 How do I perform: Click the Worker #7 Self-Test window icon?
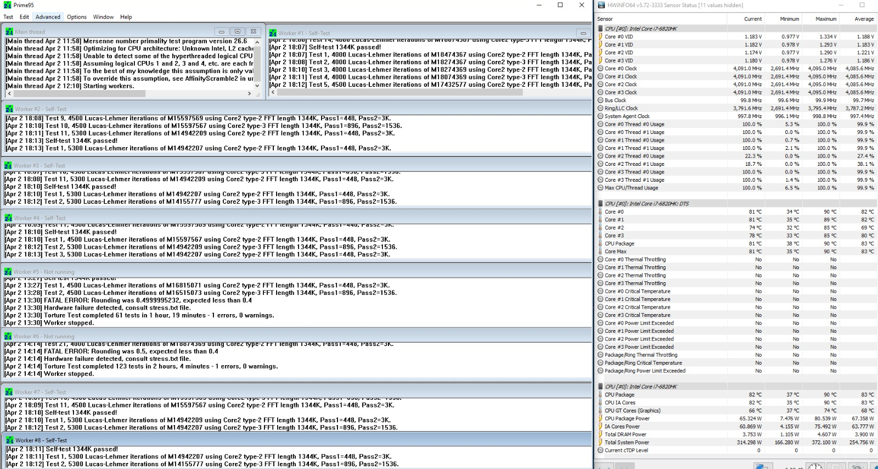pos(9,392)
